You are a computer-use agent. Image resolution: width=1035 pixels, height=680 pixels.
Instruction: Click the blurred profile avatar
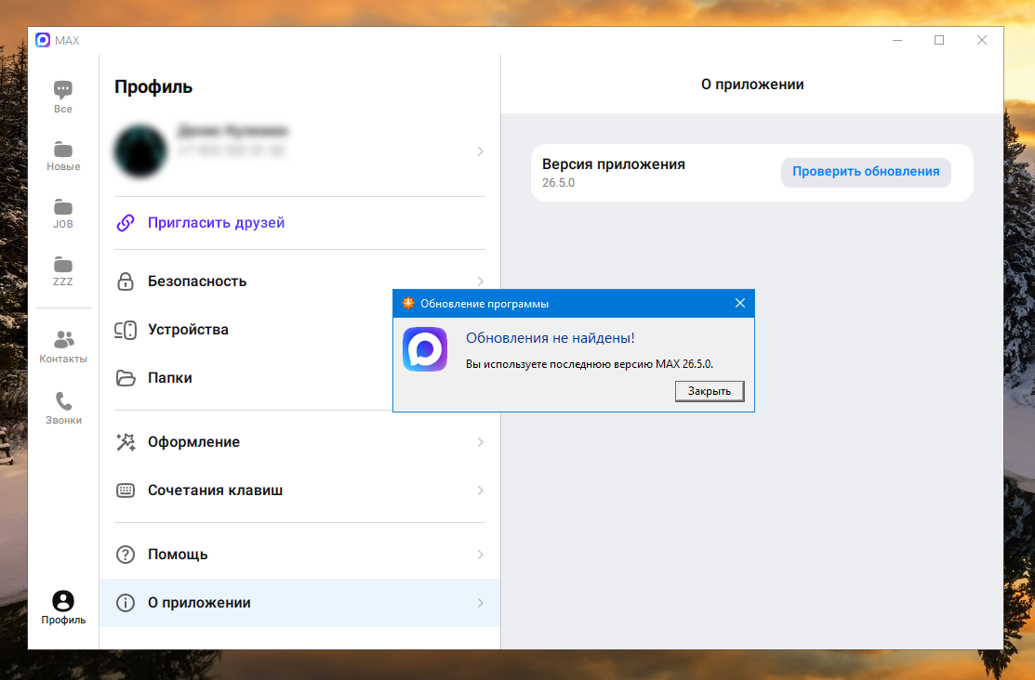click(x=140, y=151)
